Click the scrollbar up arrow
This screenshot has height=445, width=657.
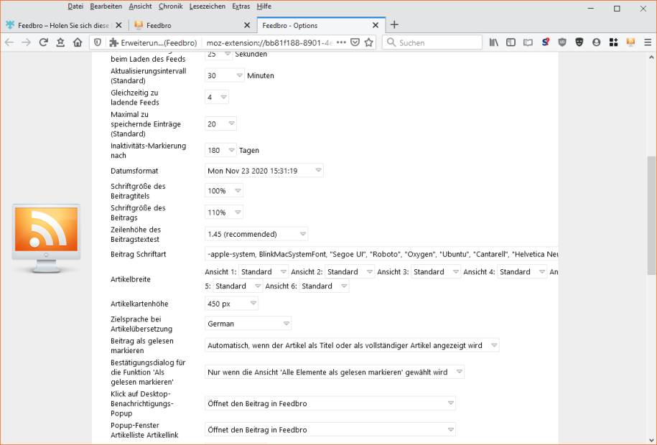651,57
